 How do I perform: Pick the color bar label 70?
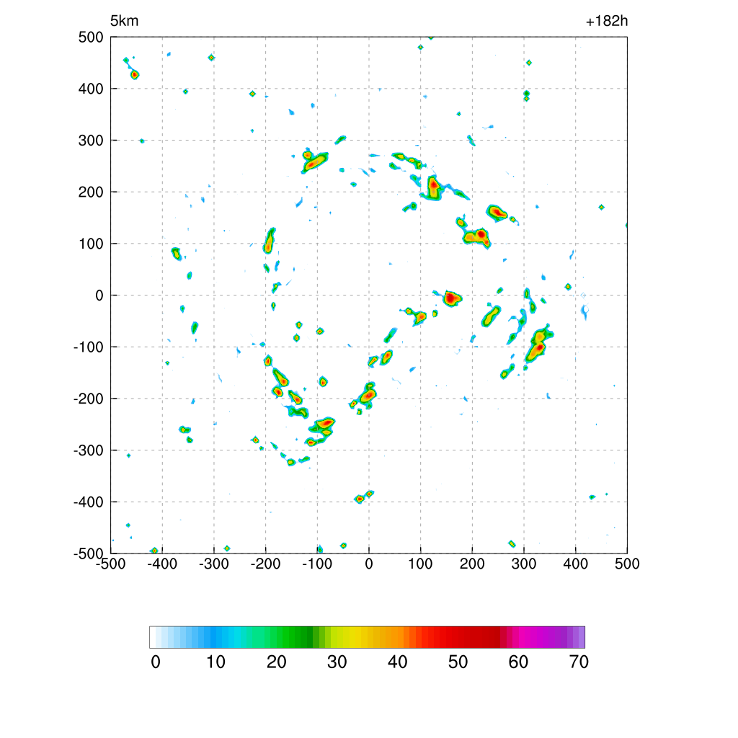[579, 662]
